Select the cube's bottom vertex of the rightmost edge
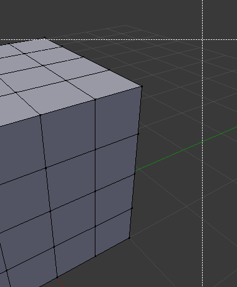This screenshot has width=237, height=287. click(x=129, y=238)
